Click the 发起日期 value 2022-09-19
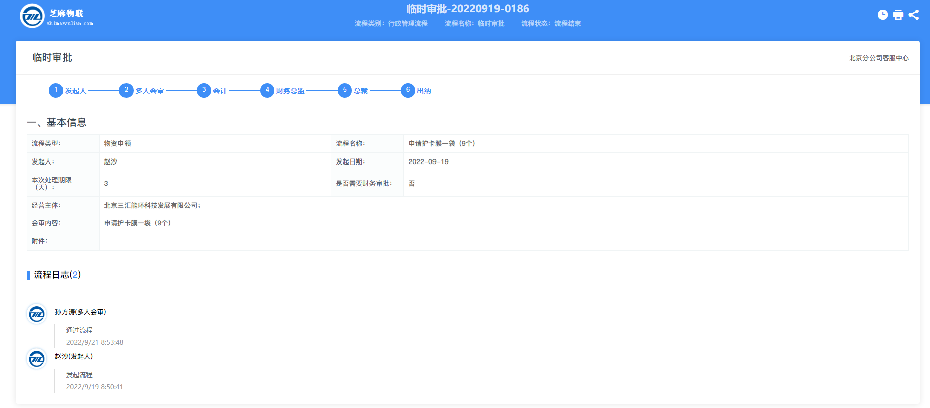The height and width of the screenshot is (408, 930). coord(428,161)
